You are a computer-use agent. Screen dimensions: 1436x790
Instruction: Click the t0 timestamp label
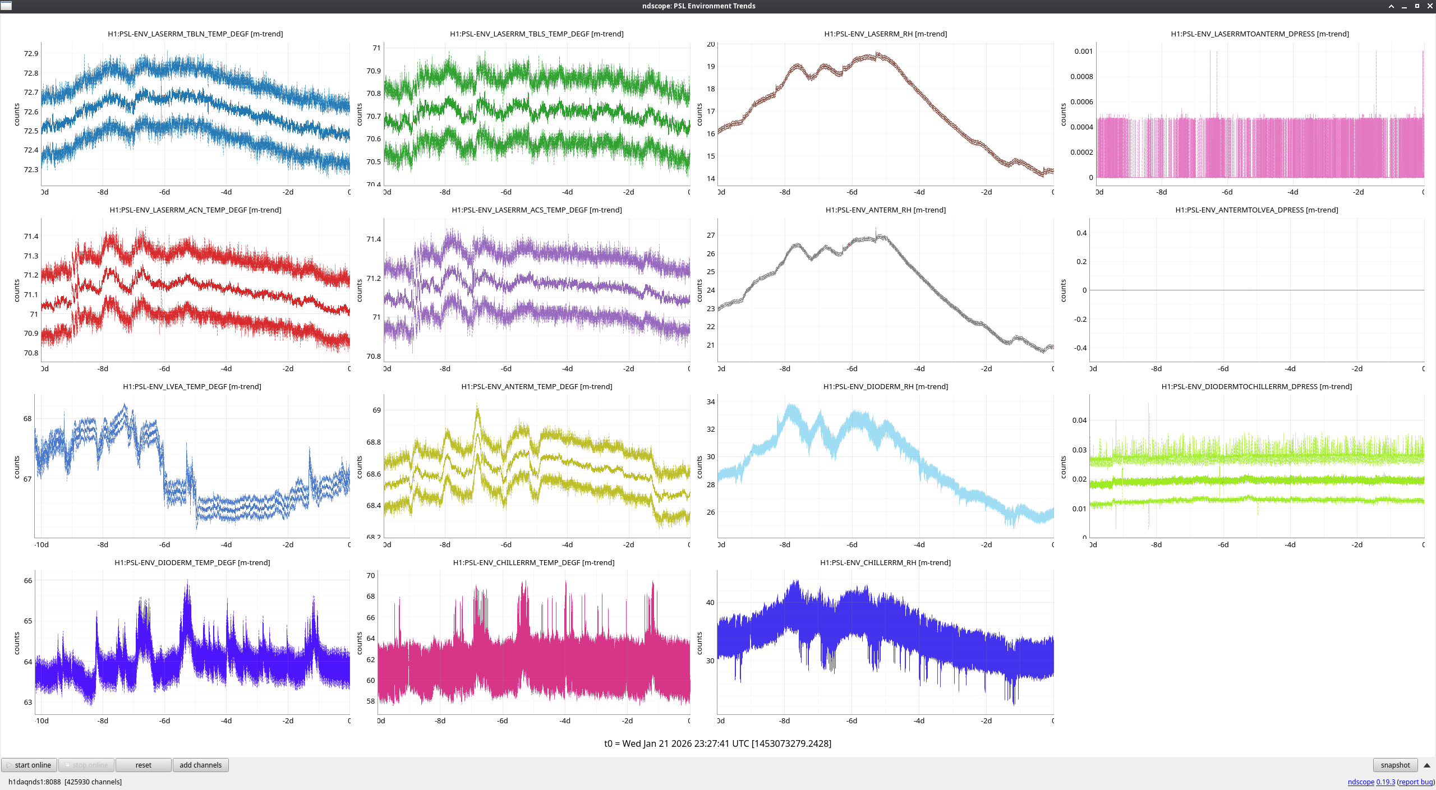pyautogui.click(x=717, y=743)
